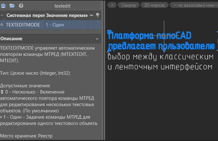Click the triangular grip under the selected text
Screen dimensions: 218x141
(x=109, y=50)
